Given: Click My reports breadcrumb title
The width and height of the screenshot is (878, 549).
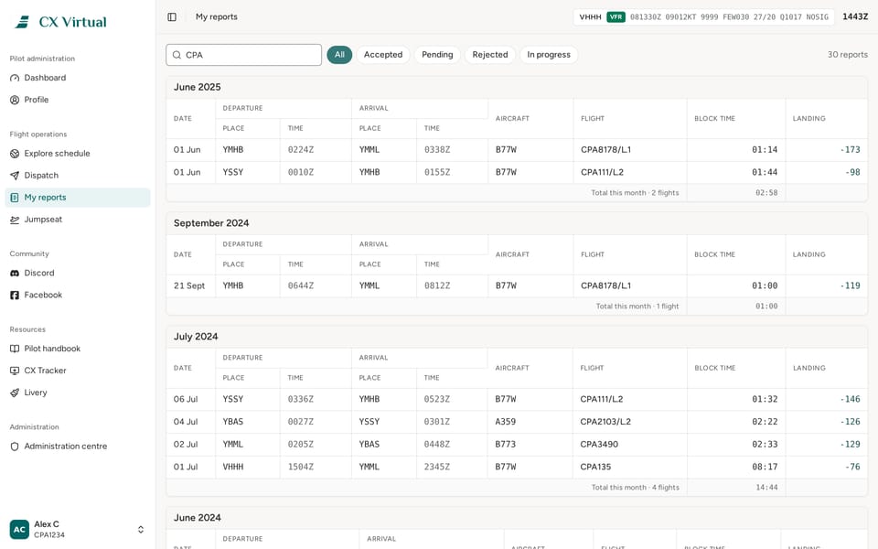Looking at the screenshot, I should (216, 16).
